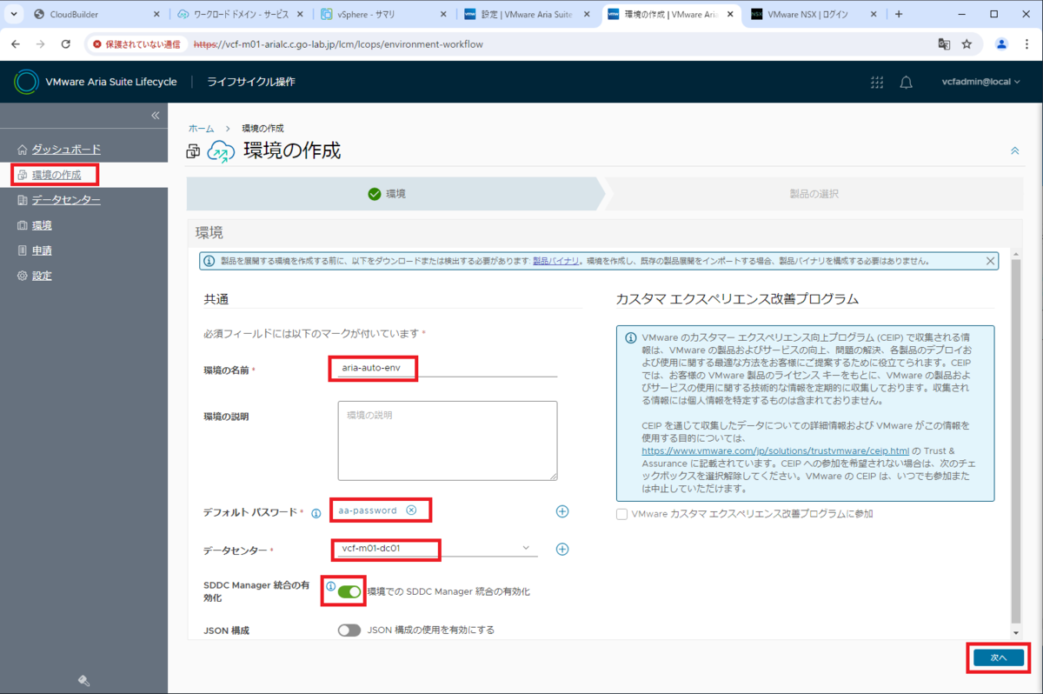This screenshot has height=694, width=1043.
Task: Click the ライフサイクル操作 header title
Action: (251, 82)
